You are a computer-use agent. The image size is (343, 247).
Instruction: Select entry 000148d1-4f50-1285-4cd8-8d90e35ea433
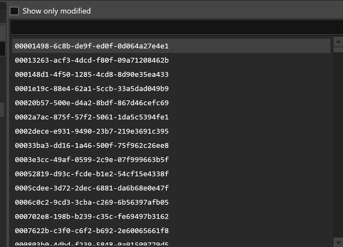(x=92, y=75)
